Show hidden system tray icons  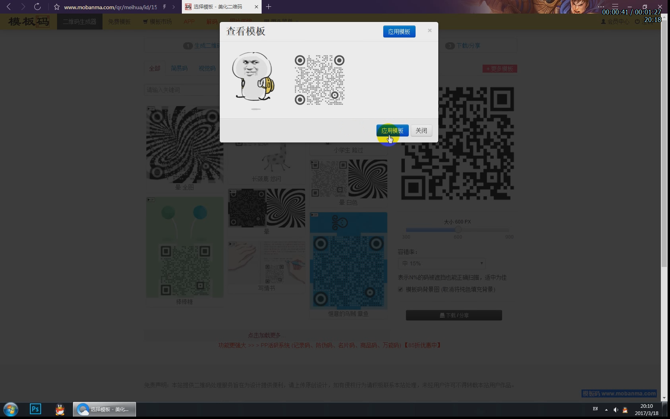(x=606, y=410)
